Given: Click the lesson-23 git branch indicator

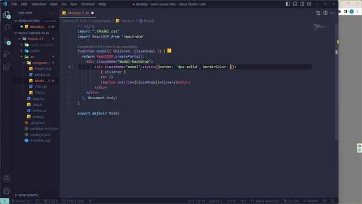Looking at the screenshot, I should [x=21, y=201].
